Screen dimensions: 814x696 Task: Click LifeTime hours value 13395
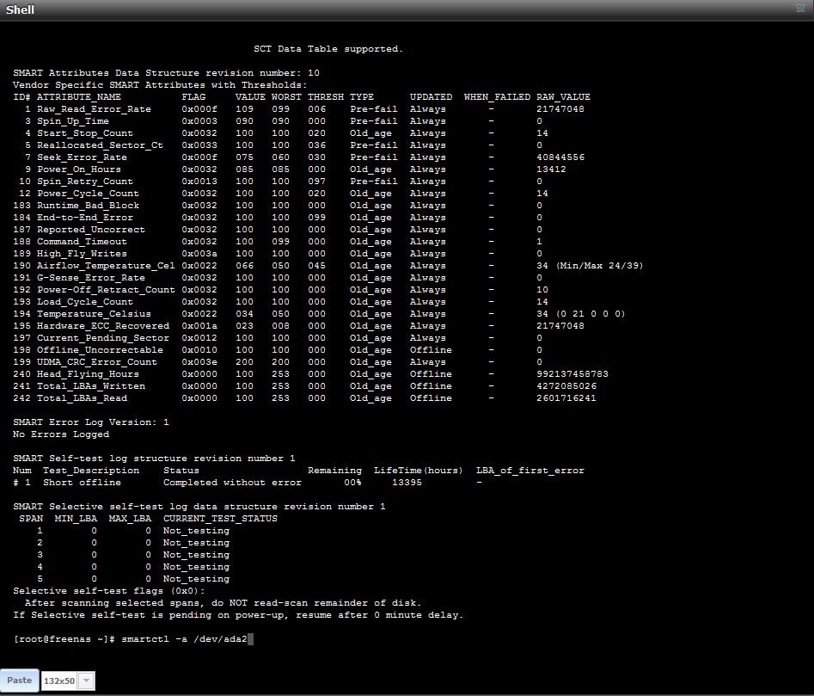pos(407,483)
